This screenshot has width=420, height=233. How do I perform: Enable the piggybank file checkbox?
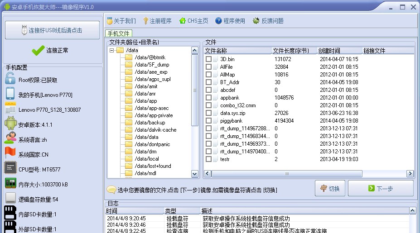click(x=208, y=120)
